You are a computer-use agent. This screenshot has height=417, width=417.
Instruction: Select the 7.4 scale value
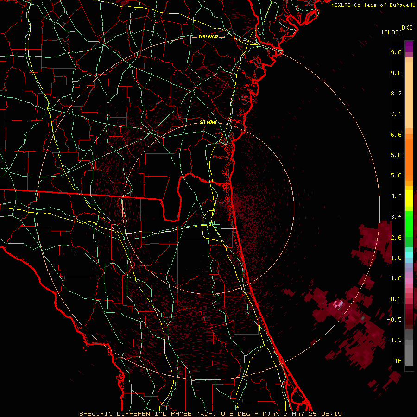tap(396, 114)
